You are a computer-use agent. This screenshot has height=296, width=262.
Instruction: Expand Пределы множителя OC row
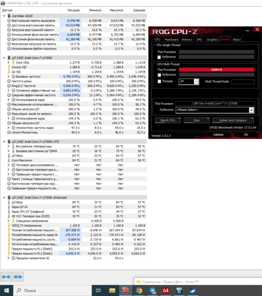point(9,258)
